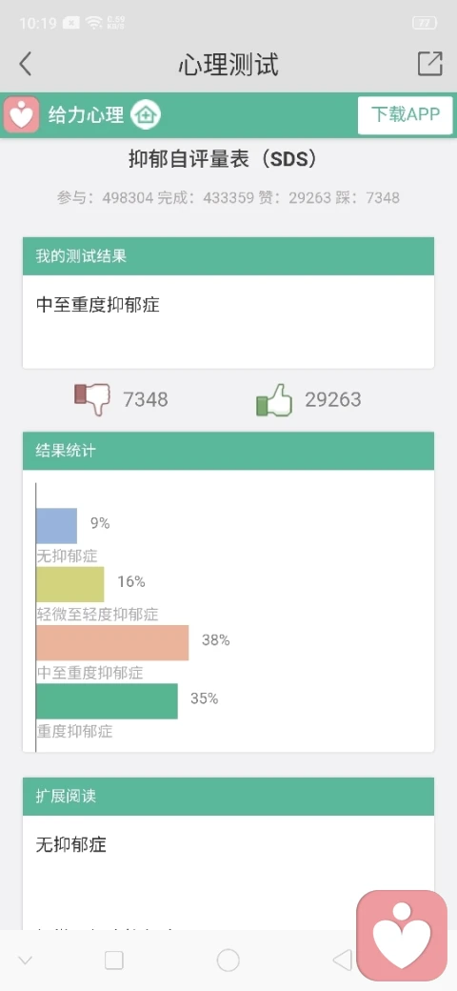
Task: Tap the green 重度抑郁症 35% bar
Action: click(x=107, y=701)
